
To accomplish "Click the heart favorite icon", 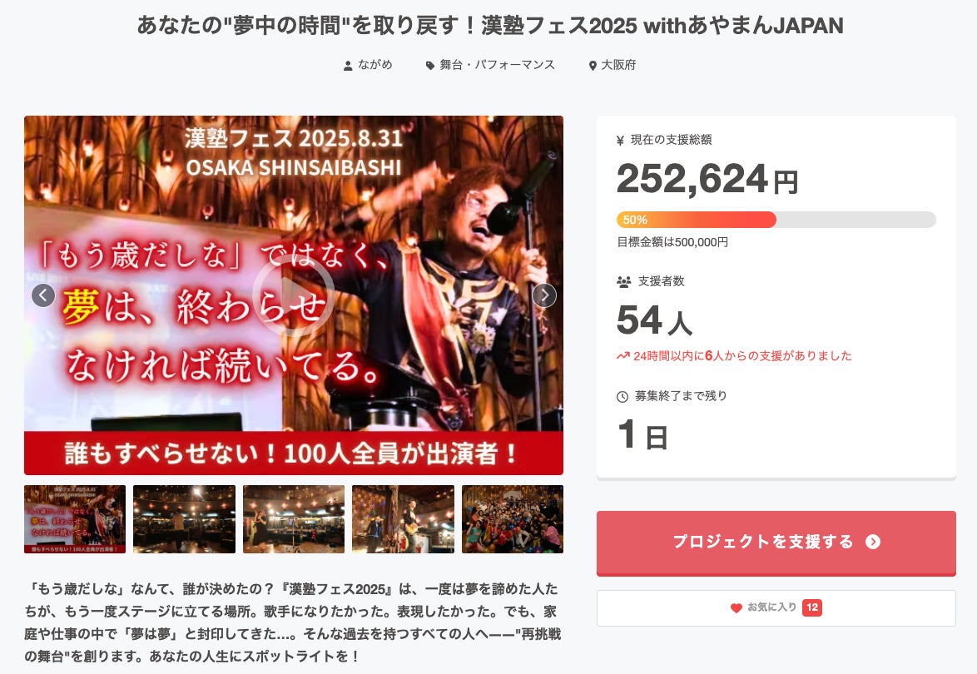I will [736, 607].
